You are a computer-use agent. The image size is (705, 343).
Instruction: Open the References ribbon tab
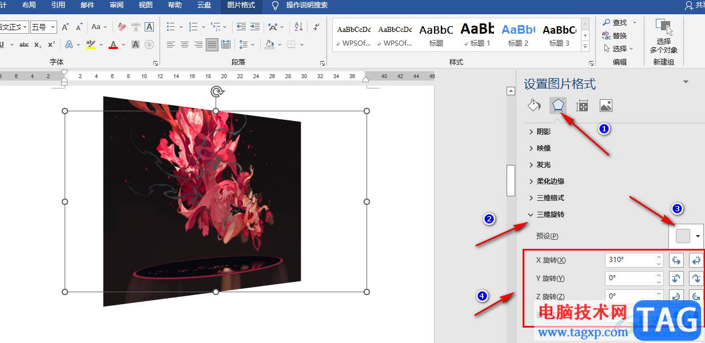(58, 5)
